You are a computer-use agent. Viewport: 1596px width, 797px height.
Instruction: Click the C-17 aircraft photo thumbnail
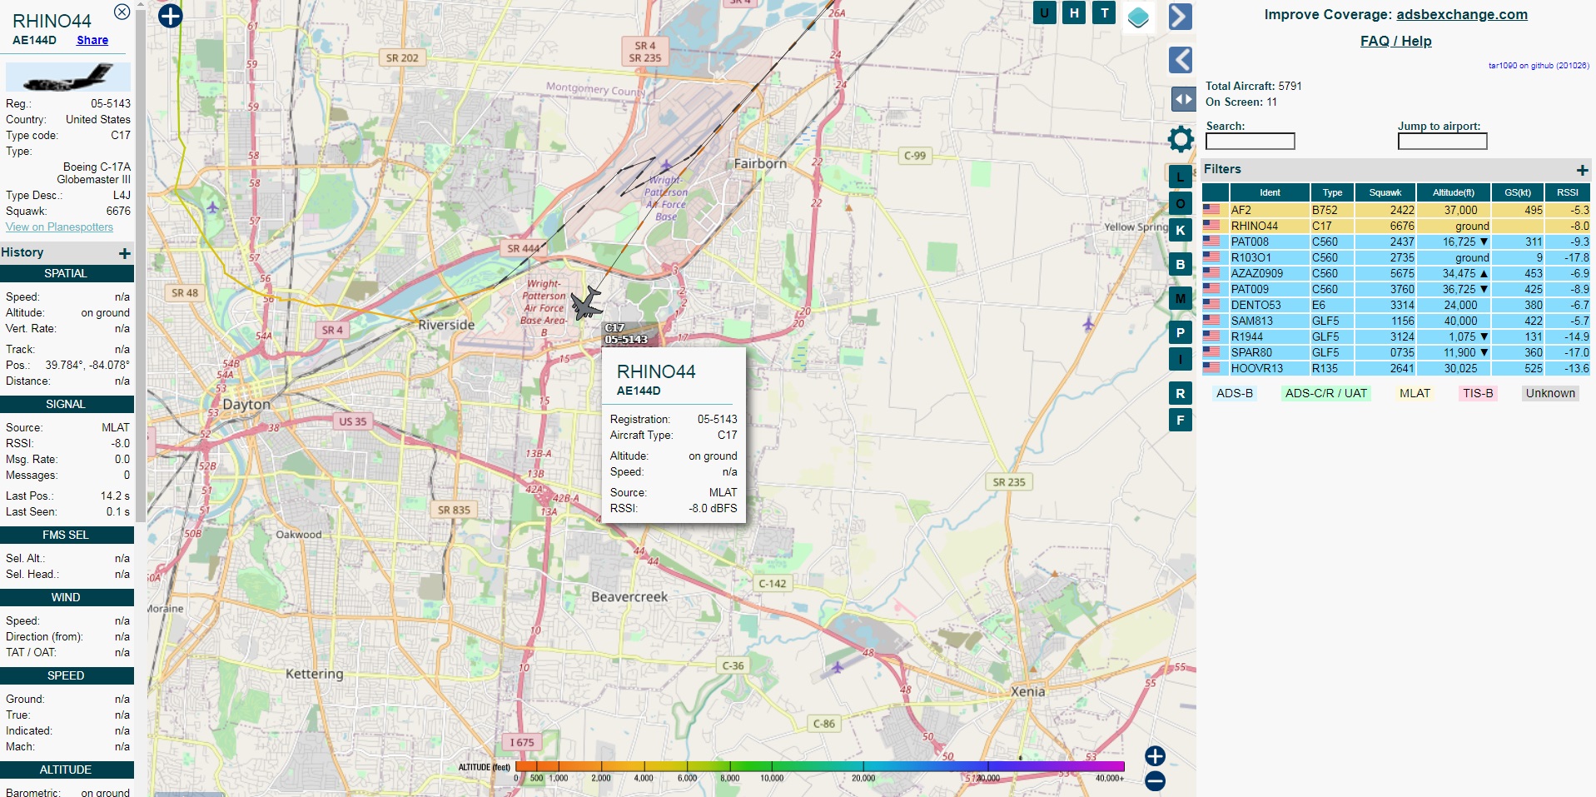click(68, 77)
